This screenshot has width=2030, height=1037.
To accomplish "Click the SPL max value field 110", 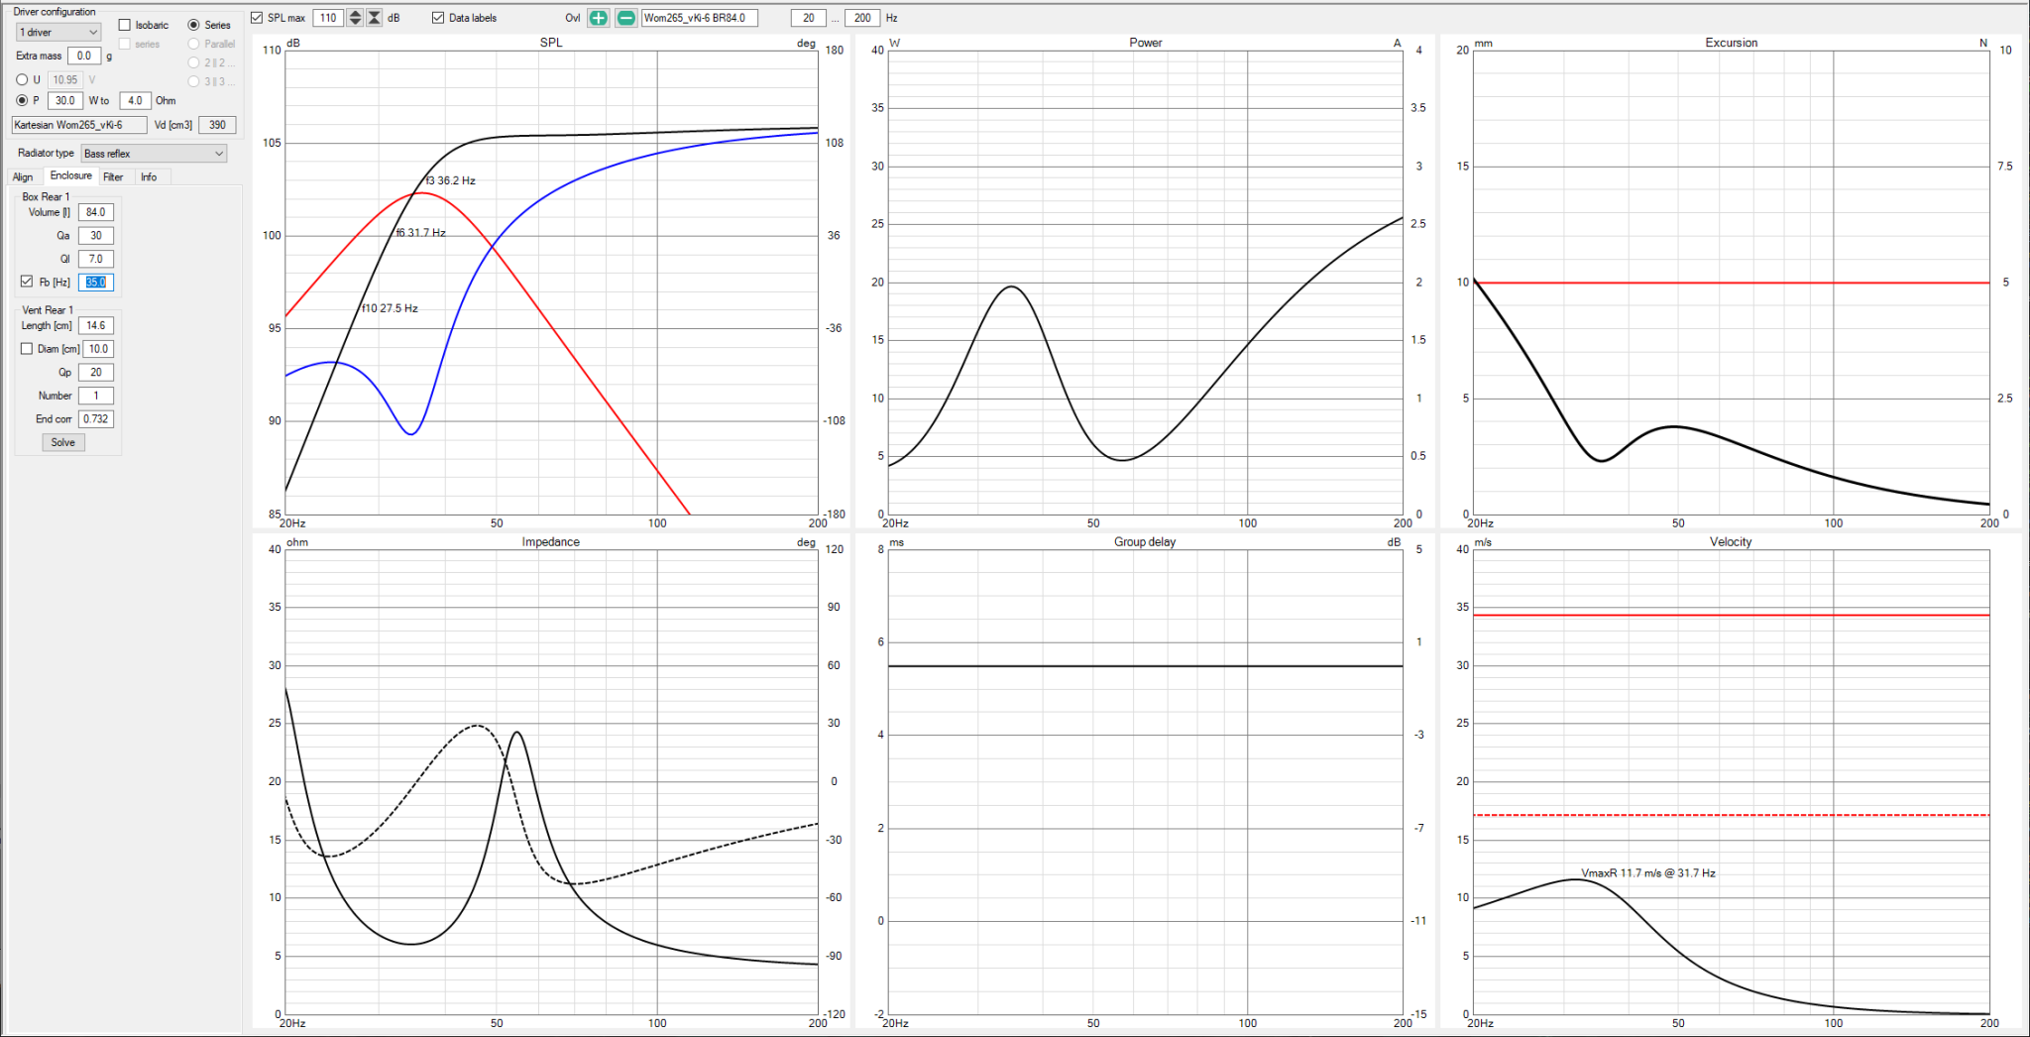I will point(328,18).
